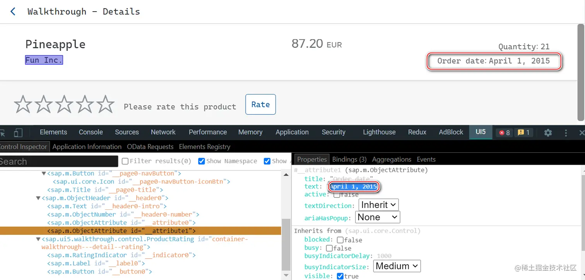
Task: Open ariaHasPopup None dropdown
Action: 378,217
